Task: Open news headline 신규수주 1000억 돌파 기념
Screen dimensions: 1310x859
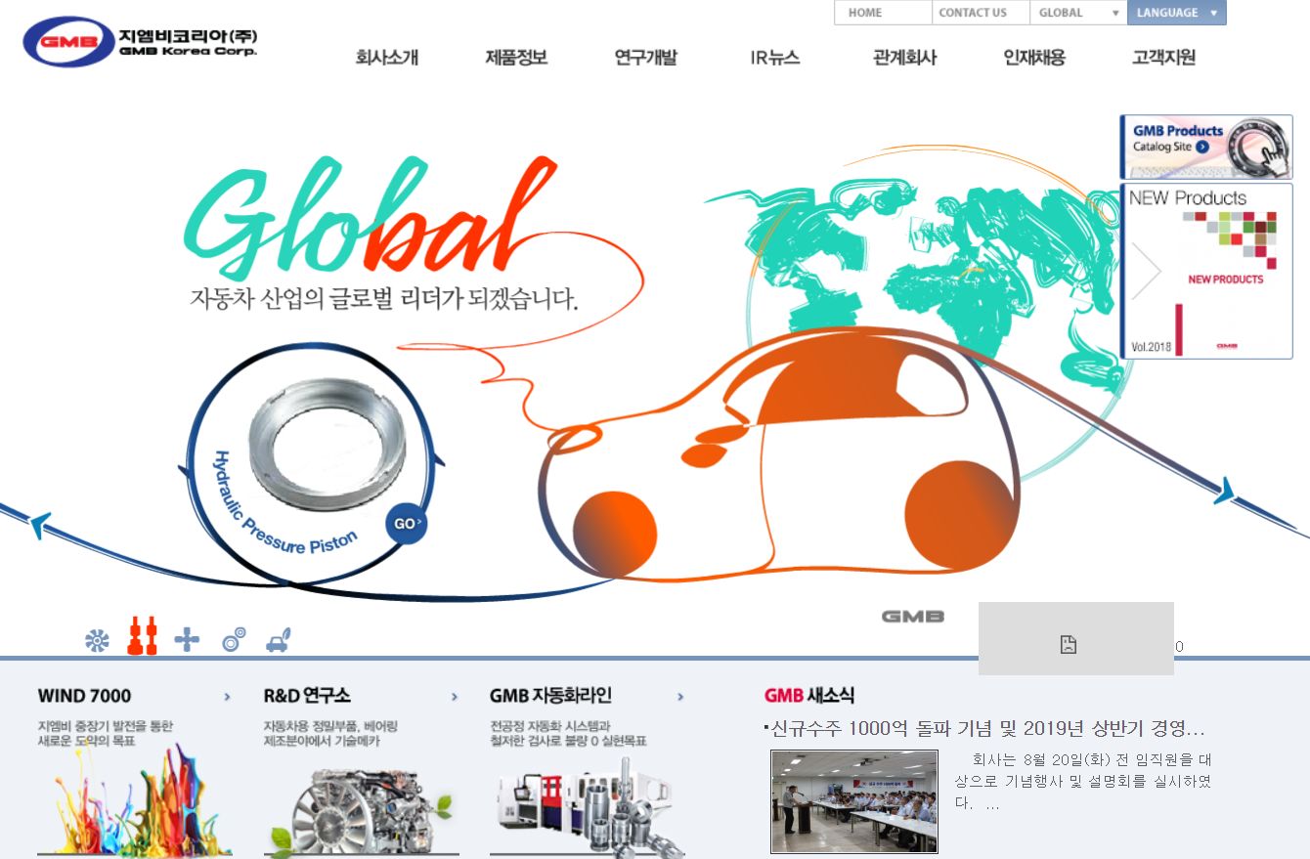Action: (985, 729)
